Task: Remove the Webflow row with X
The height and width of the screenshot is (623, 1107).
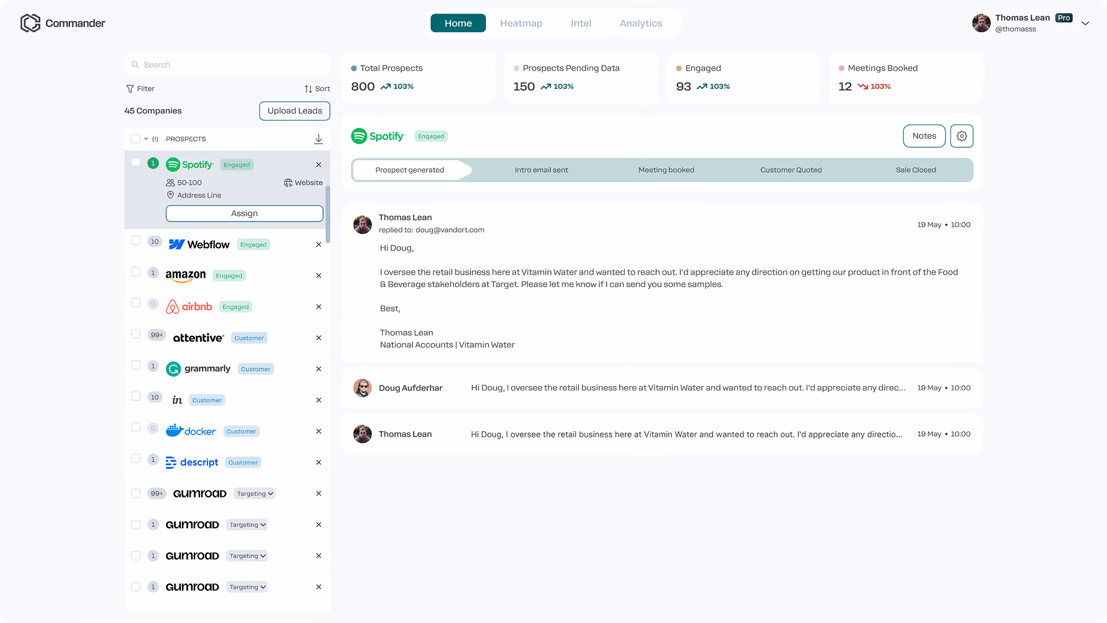Action: click(x=319, y=244)
